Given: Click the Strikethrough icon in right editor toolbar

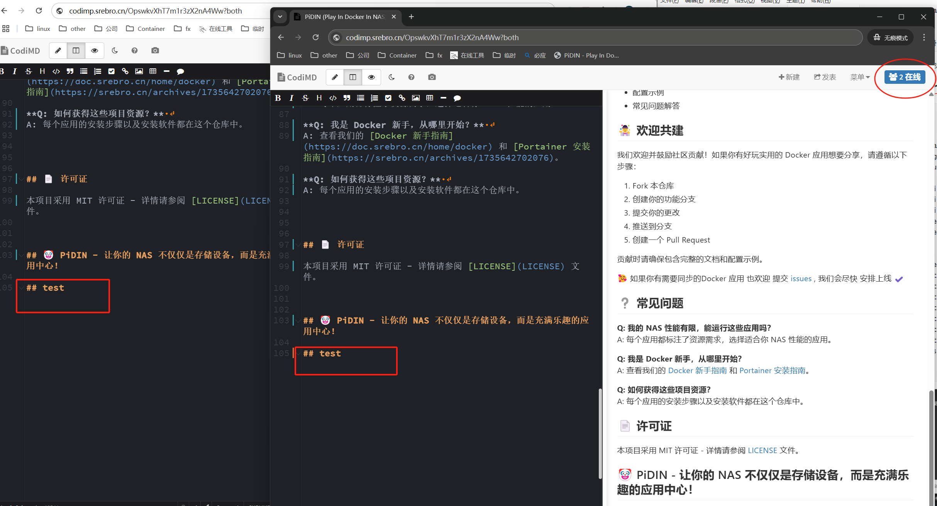Looking at the screenshot, I should pyautogui.click(x=305, y=98).
